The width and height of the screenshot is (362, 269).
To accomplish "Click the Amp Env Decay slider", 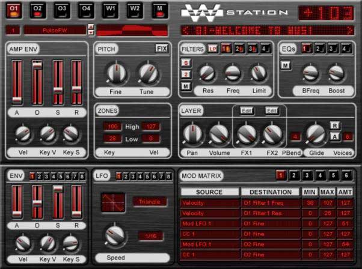I will pos(37,82).
